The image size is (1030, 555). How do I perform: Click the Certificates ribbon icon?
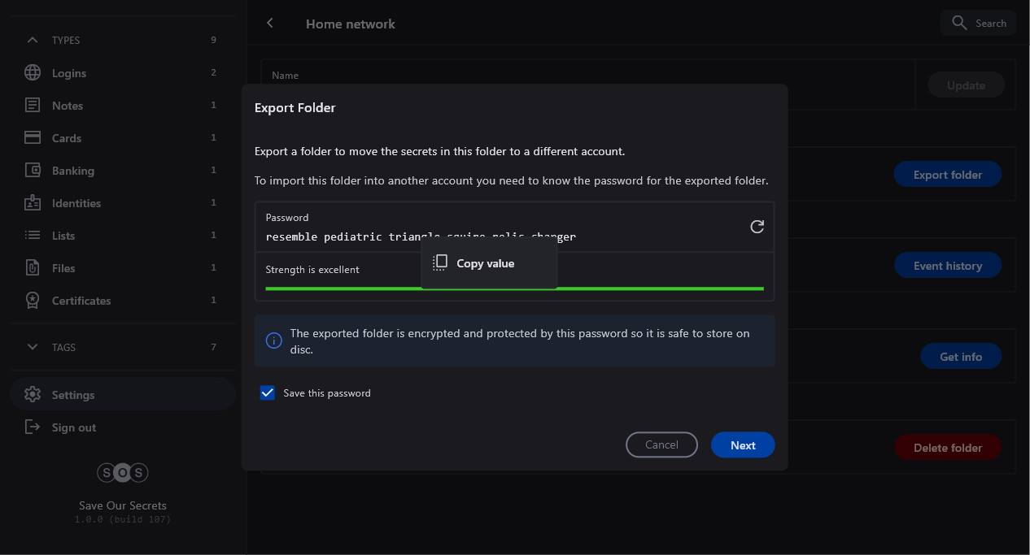(33, 301)
